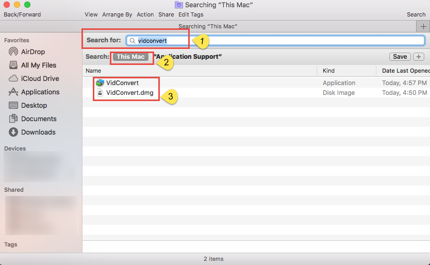Select the VidConvert.dmg disk image icon
Viewport: 430px width, 265px height.
click(100, 93)
